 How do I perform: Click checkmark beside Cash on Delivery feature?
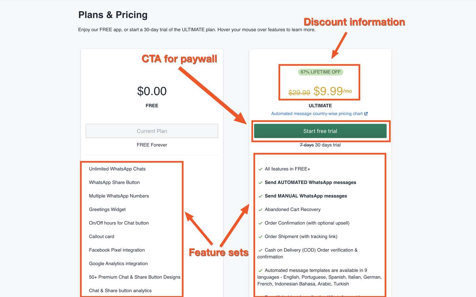pyautogui.click(x=260, y=250)
